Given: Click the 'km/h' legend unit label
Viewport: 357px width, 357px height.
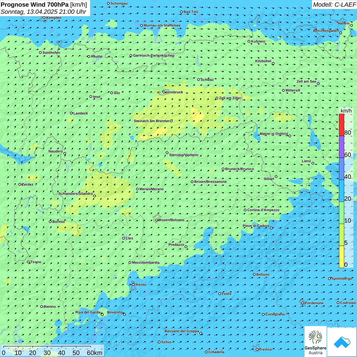Looking at the screenshot, I should [x=346, y=111].
